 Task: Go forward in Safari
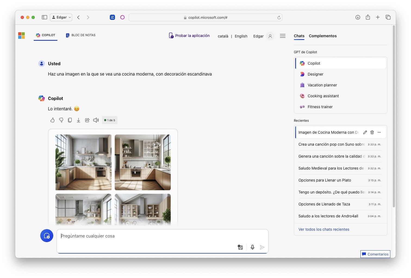pos(88,17)
